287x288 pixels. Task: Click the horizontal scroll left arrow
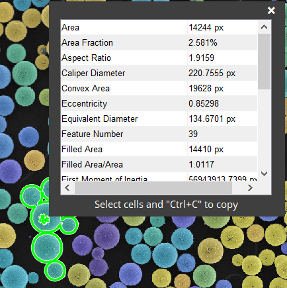tap(67, 188)
